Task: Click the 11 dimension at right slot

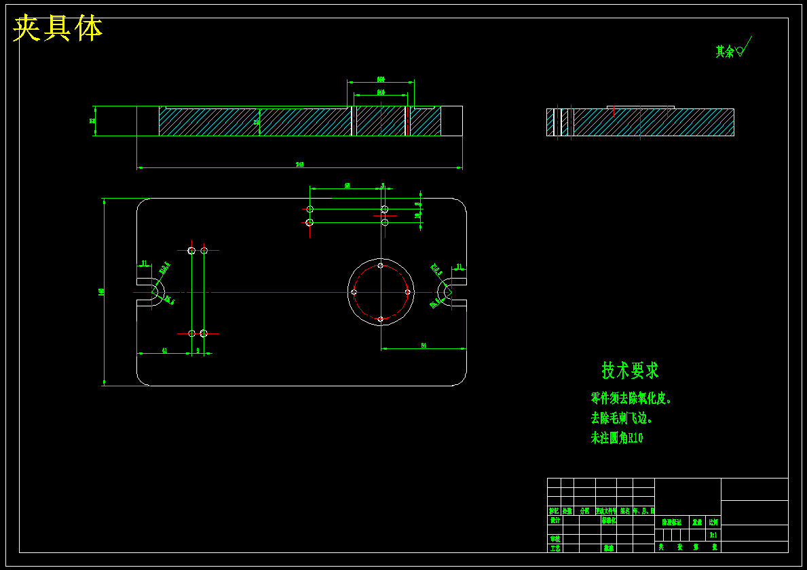Action: tap(459, 267)
